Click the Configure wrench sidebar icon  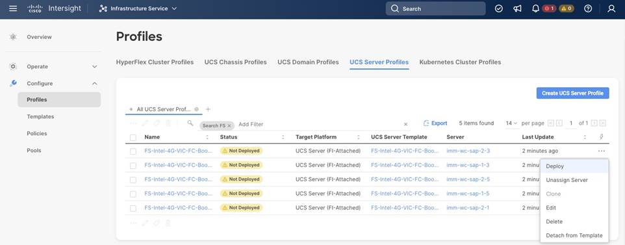[13, 83]
